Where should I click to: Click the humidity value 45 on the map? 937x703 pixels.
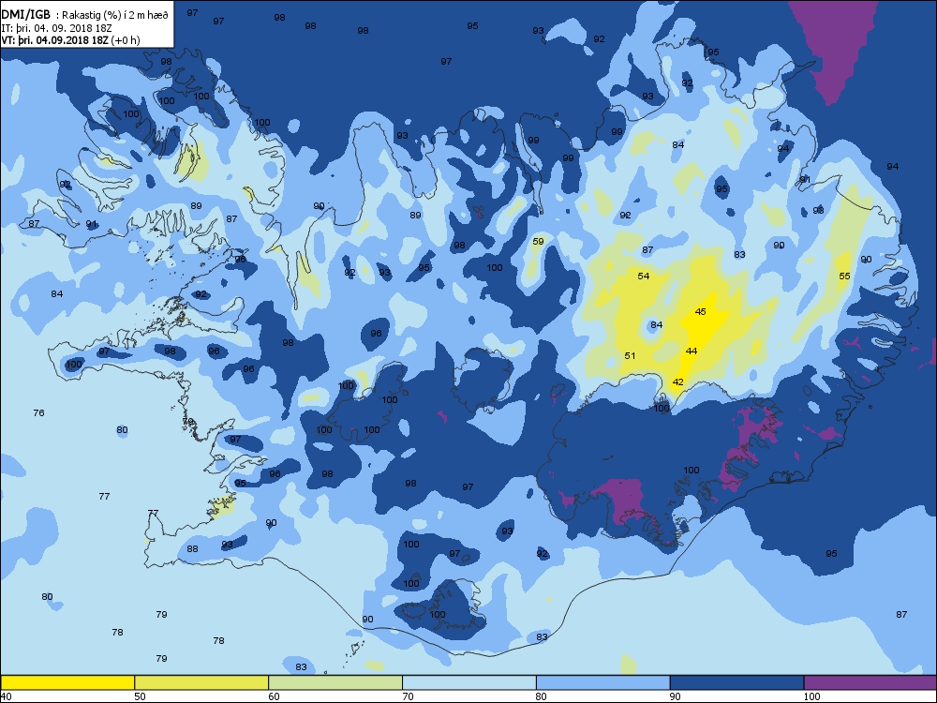tap(701, 311)
